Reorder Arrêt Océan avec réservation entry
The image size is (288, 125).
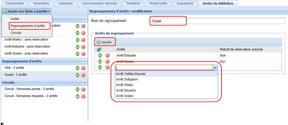tap(78, 54)
